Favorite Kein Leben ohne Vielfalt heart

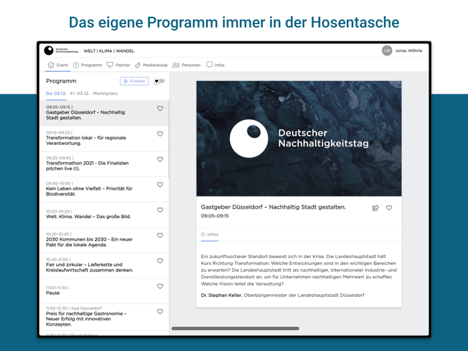(x=160, y=185)
